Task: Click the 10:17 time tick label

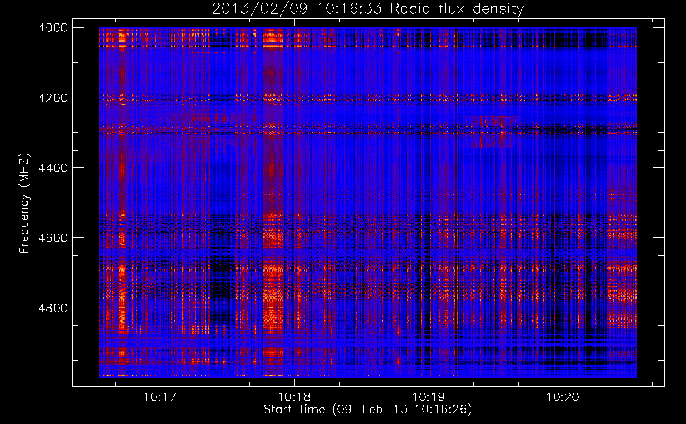Action: click(160, 397)
